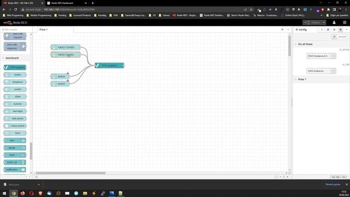Bookmark this page with star icon
The height and width of the screenshot is (197, 350).
251,10
